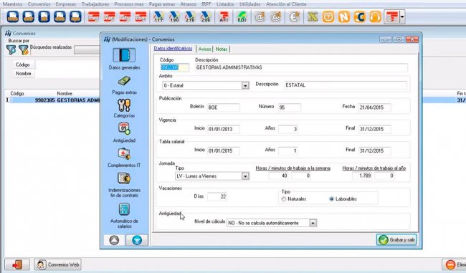
Task: Open the Búsquedas realizadas dropdown
Action: [87, 49]
